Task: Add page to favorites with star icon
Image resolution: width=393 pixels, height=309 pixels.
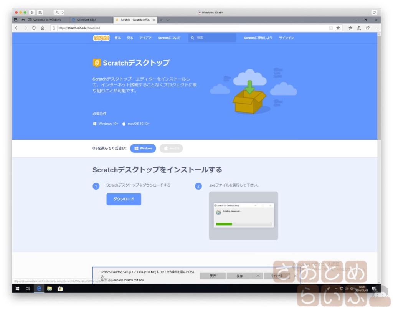Action: 338,28
